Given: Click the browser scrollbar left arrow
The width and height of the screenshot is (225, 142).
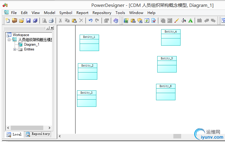Looking at the screenshot, I should 8,128.
